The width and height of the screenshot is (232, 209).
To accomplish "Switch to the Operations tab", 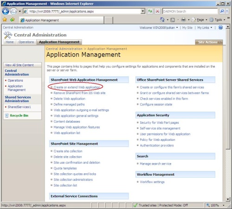I will (x=26, y=42).
